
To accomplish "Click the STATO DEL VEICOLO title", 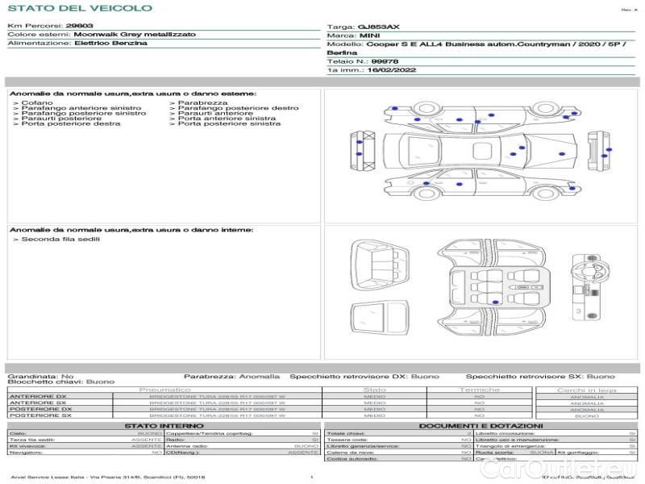I will click(79, 8).
